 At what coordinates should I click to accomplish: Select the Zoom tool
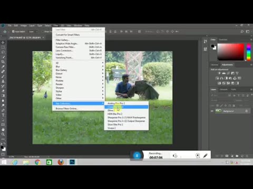tap(3, 134)
